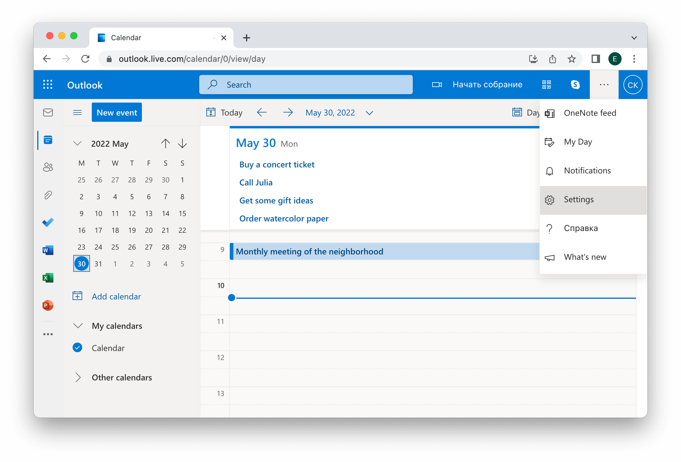Open the QR code icon
Screen dimensions: 681x462
tap(547, 85)
